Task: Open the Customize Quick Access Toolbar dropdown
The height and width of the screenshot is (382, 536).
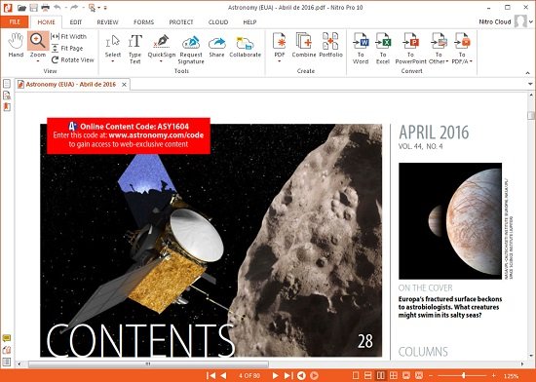Action: point(105,8)
